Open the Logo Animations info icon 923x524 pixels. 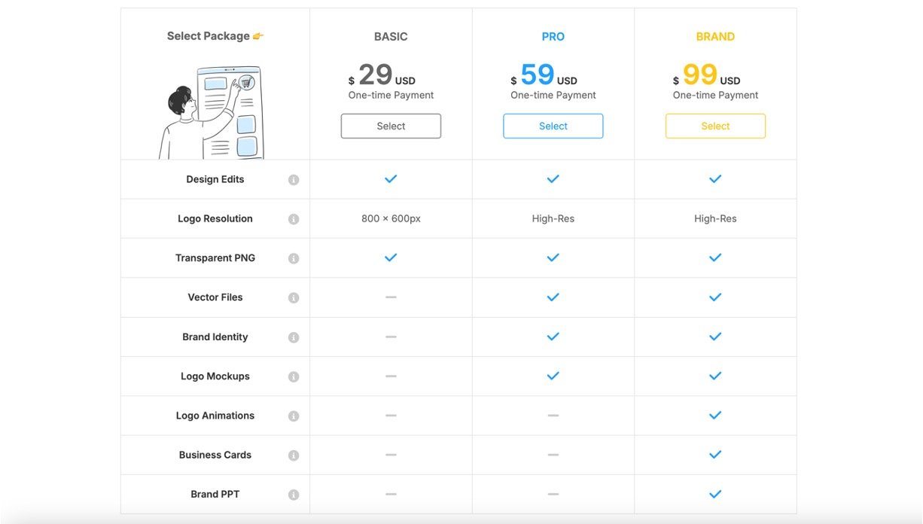294,416
